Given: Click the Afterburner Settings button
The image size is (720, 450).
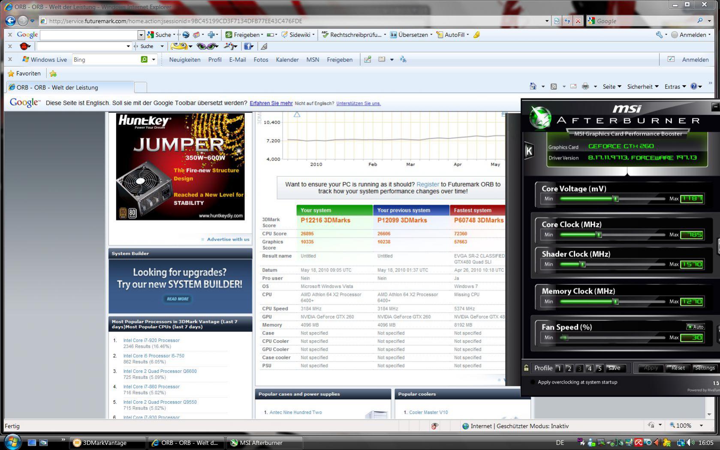Looking at the screenshot, I should [x=705, y=368].
